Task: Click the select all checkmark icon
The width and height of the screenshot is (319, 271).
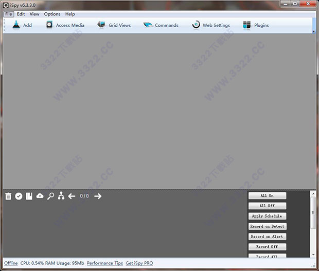Action: pyautogui.click(x=19, y=196)
